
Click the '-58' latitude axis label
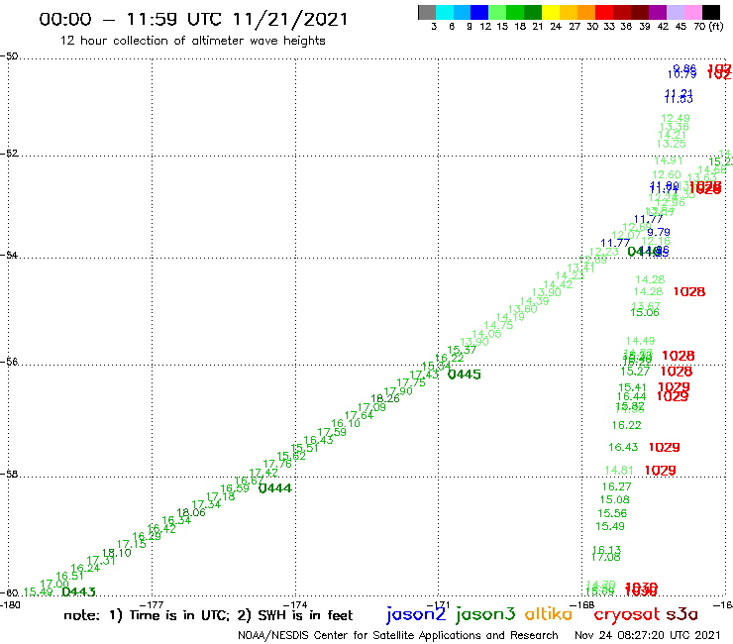9,474
